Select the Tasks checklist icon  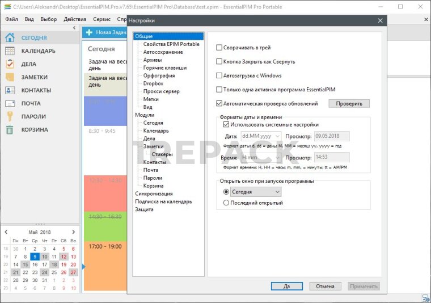[x=10, y=64]
